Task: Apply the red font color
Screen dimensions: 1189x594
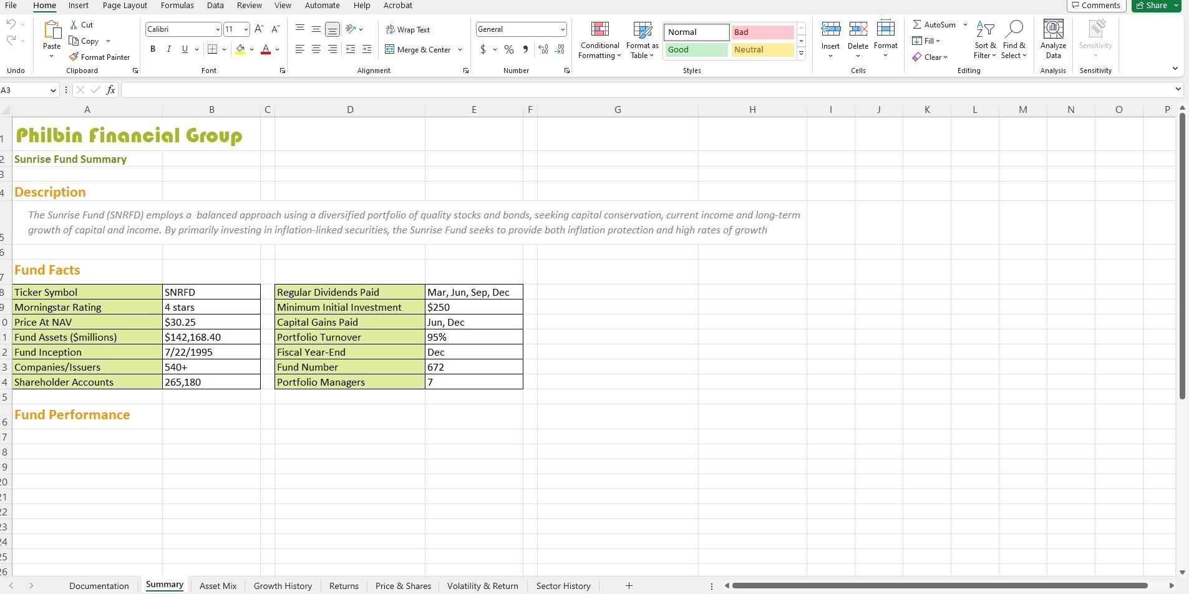Action: pyautogui.click(x=266, y=49)
